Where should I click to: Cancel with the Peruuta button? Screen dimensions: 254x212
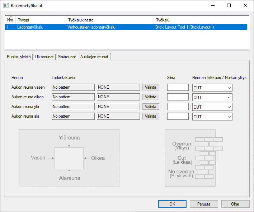coord(204,204)
